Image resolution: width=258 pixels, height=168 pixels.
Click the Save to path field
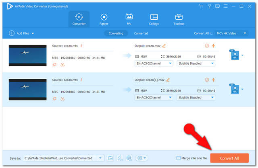60,158
